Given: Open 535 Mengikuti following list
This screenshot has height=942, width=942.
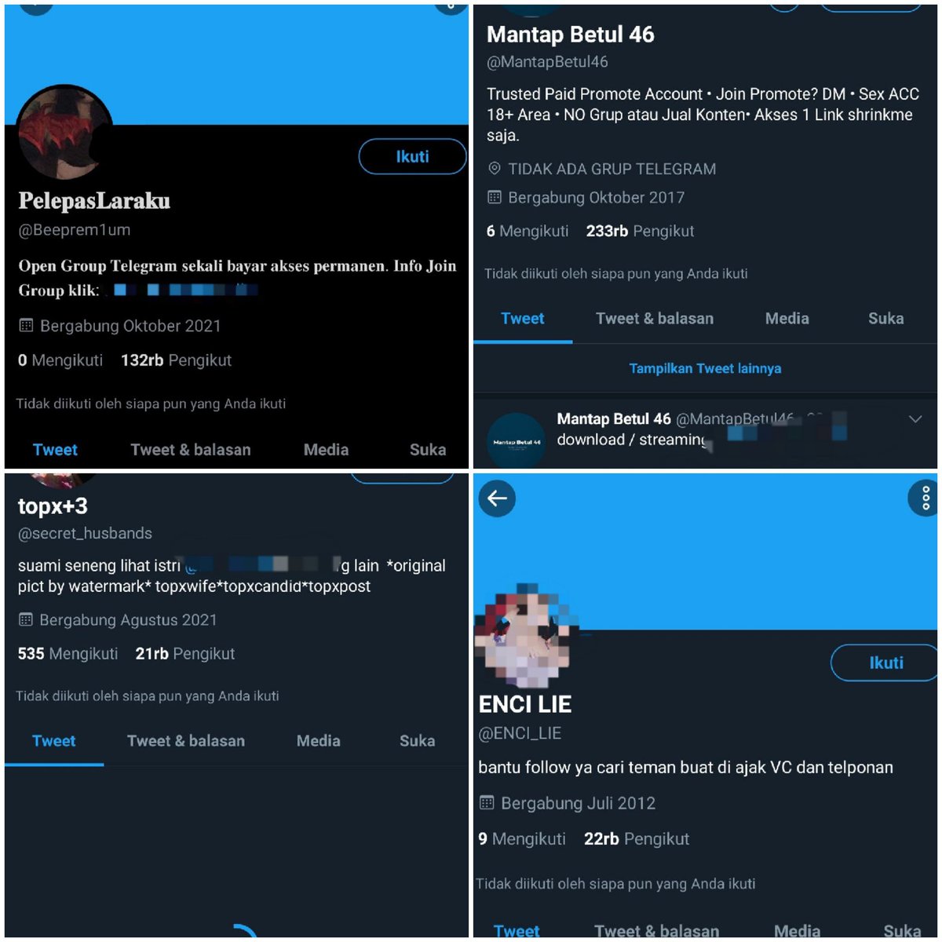Looking at the screenshot, I should click(68, 654).
